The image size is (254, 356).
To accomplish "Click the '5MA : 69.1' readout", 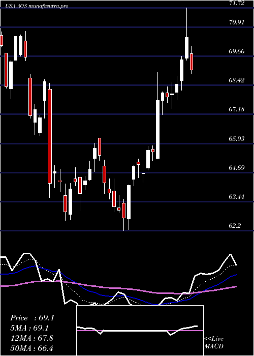I will [x=29, y=328].
